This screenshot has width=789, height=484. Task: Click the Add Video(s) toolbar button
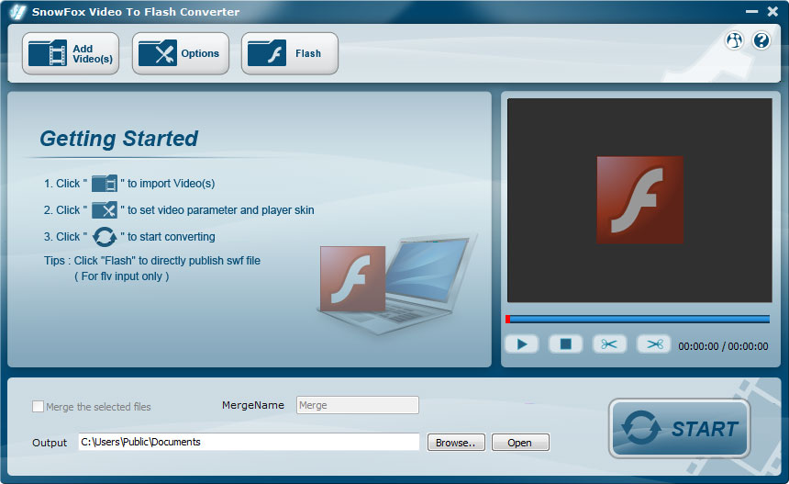(71, 54)
